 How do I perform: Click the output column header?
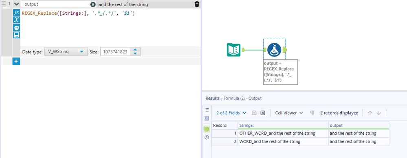pyautogui.click(x=359, y=125)
